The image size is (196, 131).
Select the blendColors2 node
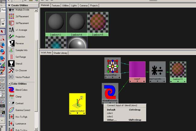(x=110, y=93)
